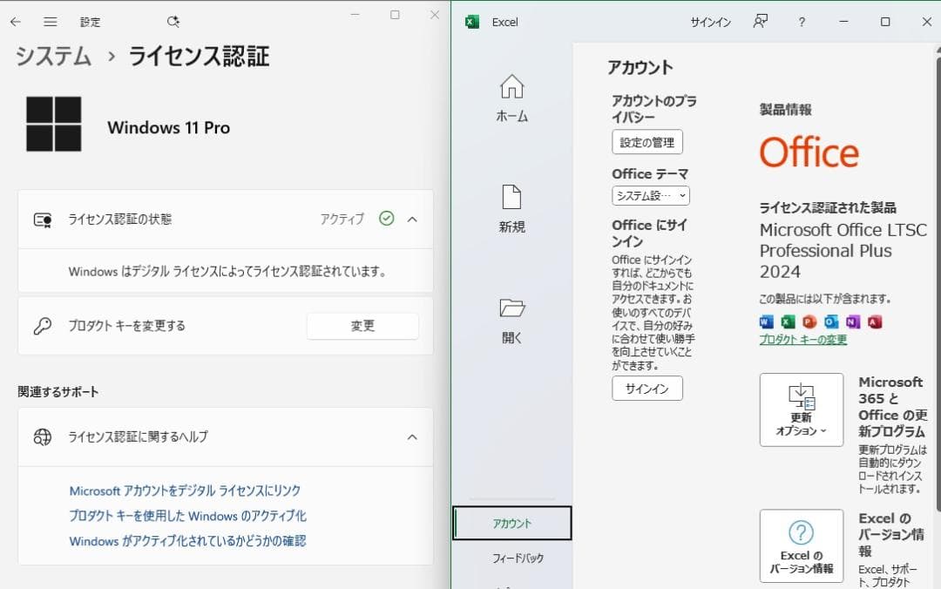Select the Excel icon in included products row
The height and width of the screenshot is (589, 941).
click(786, 322)
